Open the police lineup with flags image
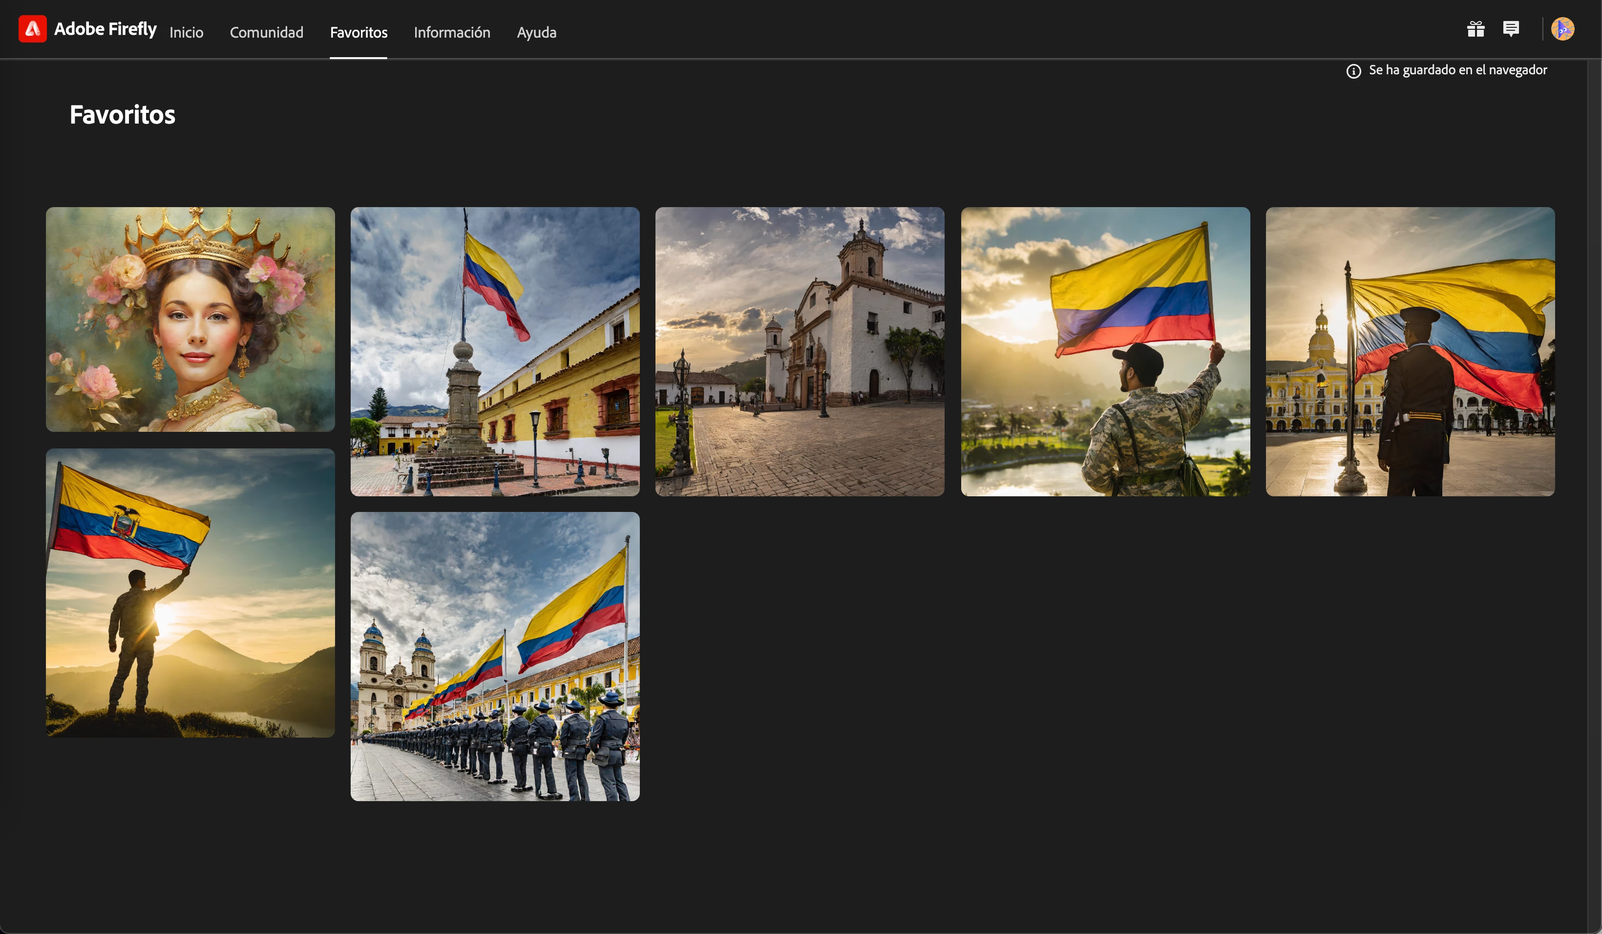This screenshot has width=1602, height=934. point(495,656)
